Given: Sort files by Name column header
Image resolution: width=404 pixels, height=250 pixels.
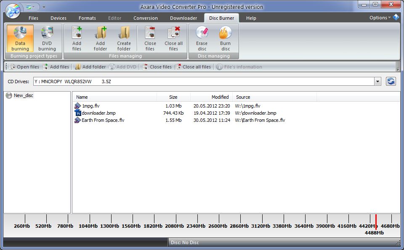Looking at the screenshot, I should (x=115, y=97).
